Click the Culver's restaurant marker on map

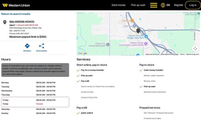(x=132, y=20)
